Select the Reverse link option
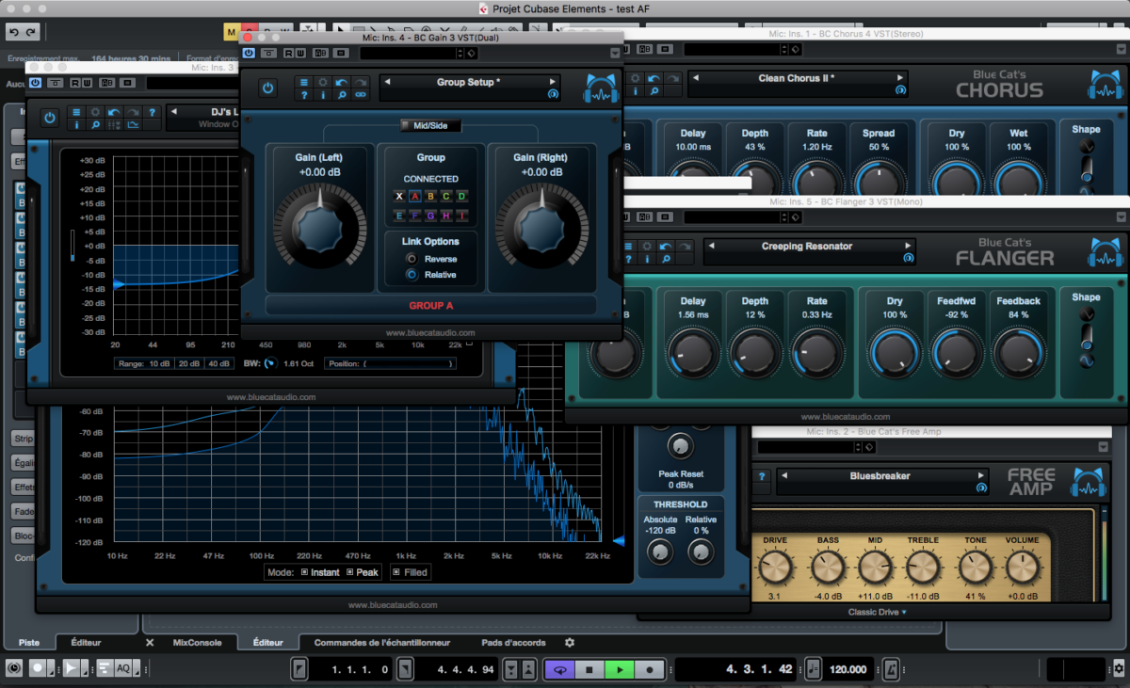This screenshot has height=688, width=1130. tap(412, 259)
